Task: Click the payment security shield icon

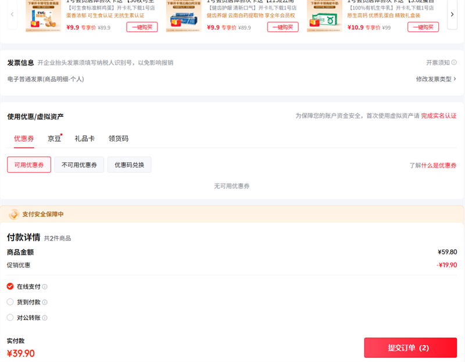Action: tap(13, 214)
